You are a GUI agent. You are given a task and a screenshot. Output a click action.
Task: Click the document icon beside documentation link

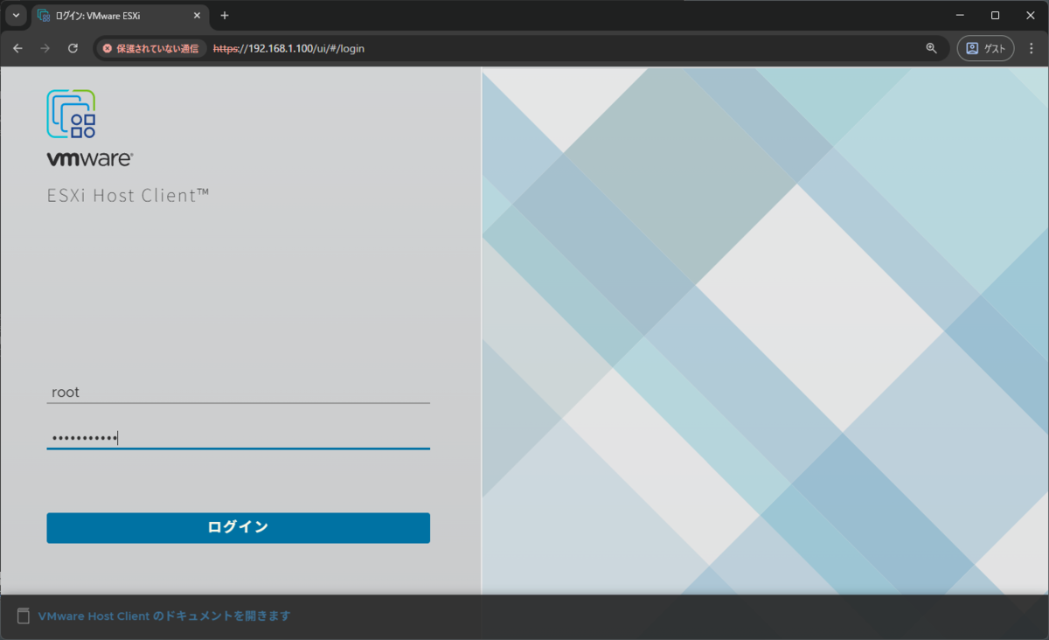coord(24,616)
